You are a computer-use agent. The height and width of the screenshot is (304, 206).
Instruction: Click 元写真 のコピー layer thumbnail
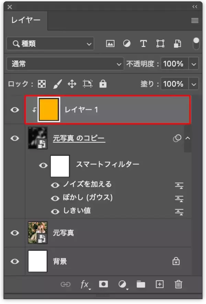click(38, 138)
